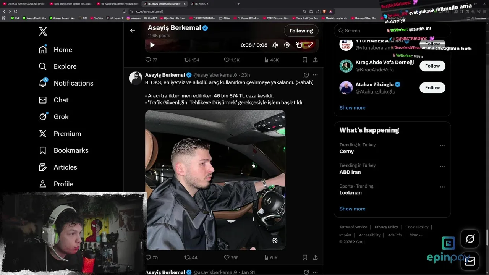Viewport: 489px width, 275px height.
Task: Toggle picture-in-picture on the video
Action: [299, 45]
